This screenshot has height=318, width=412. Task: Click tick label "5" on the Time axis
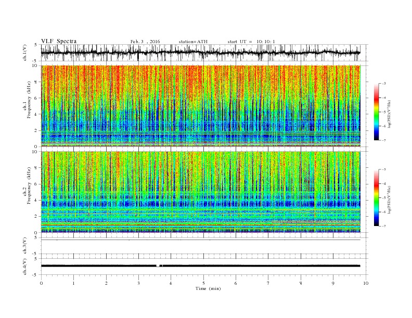(203, 283)
